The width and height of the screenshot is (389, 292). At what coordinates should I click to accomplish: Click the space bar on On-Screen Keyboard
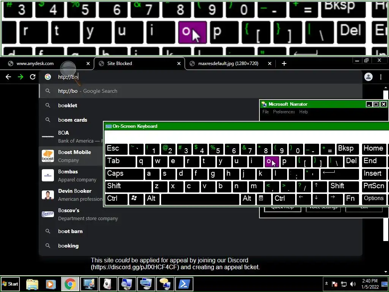(x=200, y=199)
